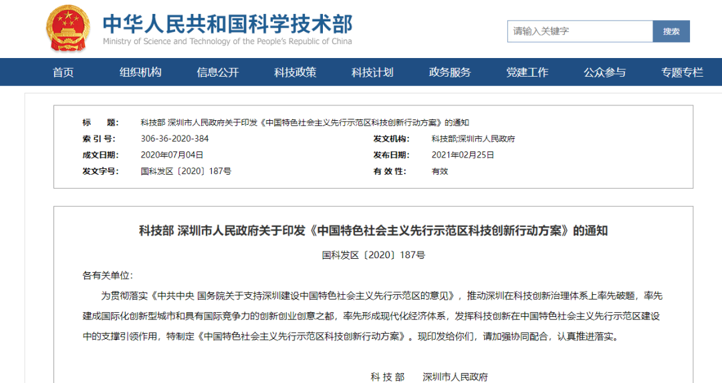Click the 各有关单位 salutation line
This screenshot has width=722, height=383.
[108, 275]
